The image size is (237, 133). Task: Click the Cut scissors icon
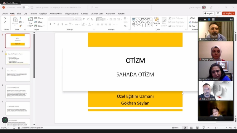[x=20, y=18]
